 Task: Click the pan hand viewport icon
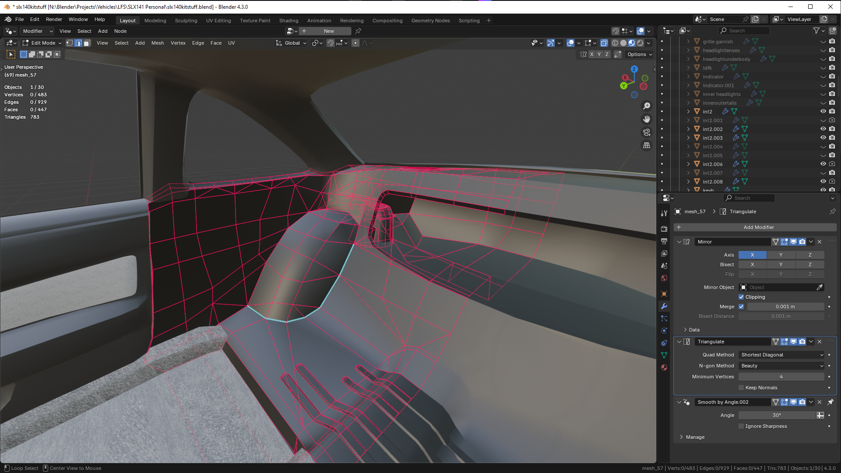[x=646, y=119]
